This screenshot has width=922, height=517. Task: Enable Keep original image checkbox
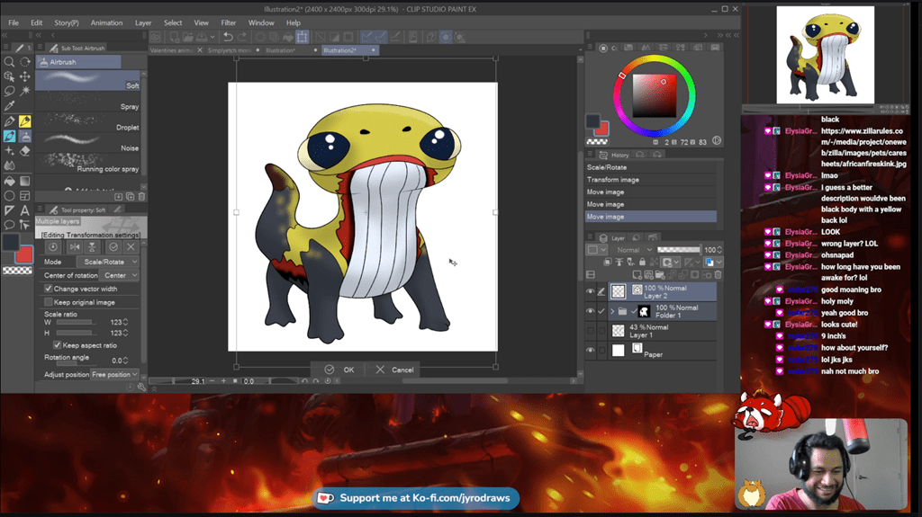(x=49, y=302)
